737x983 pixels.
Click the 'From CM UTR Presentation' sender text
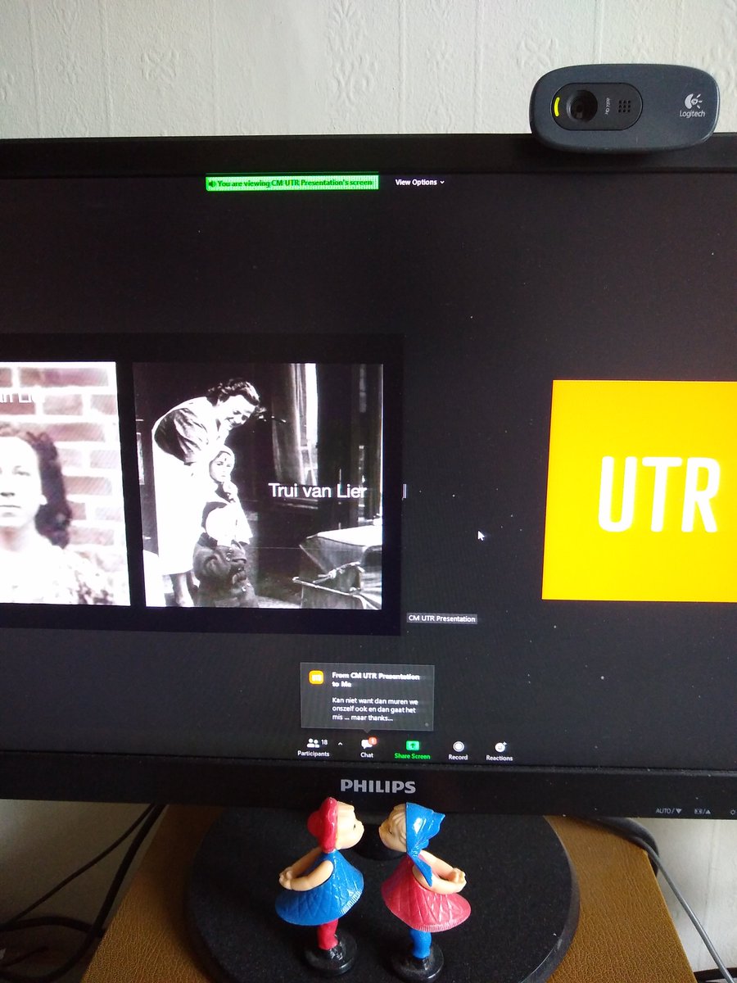(x=376, y=679)
